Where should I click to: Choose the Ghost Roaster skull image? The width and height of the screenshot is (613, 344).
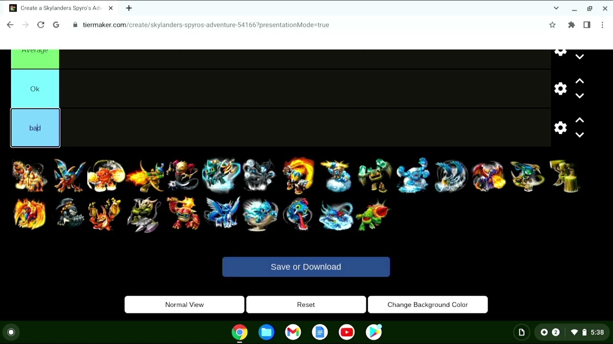(183, 176)
